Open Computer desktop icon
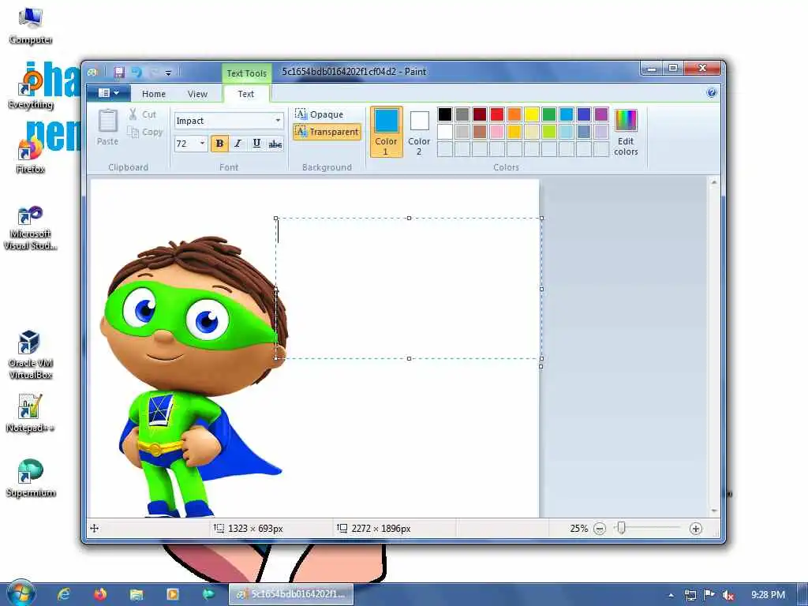This screenshot has width=808, height=606. pyautogui.click(x=31, y=25)
